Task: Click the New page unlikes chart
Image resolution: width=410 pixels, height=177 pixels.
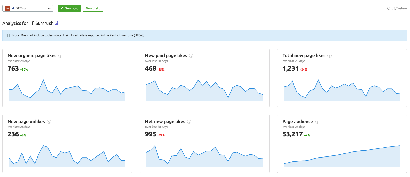Action: [67, 156]
